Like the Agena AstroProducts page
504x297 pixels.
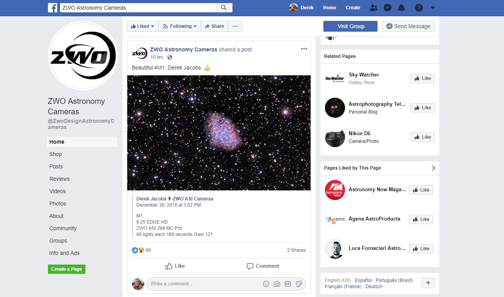pos(421,219)
